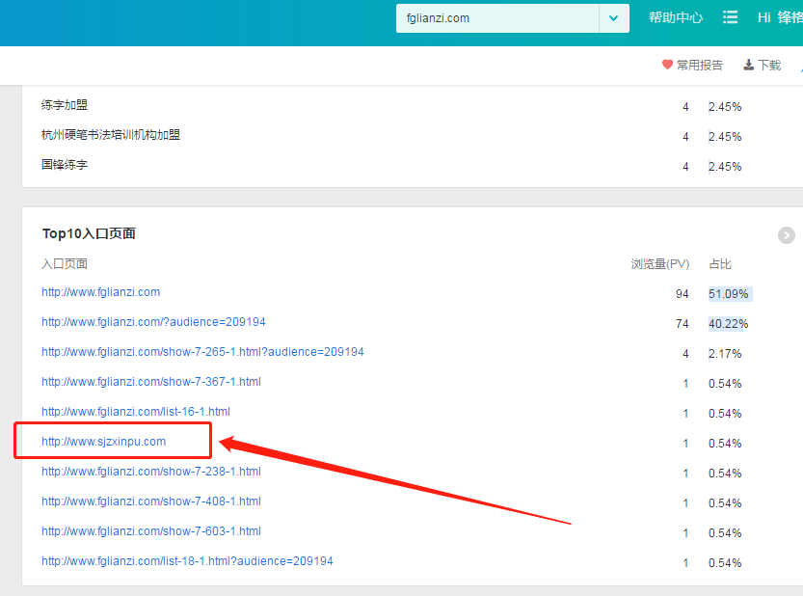Screen dimensions: 803x596
Task: Open the show-7-265-1.html?audience=209194 link
Action: click(x=202, y=352)
